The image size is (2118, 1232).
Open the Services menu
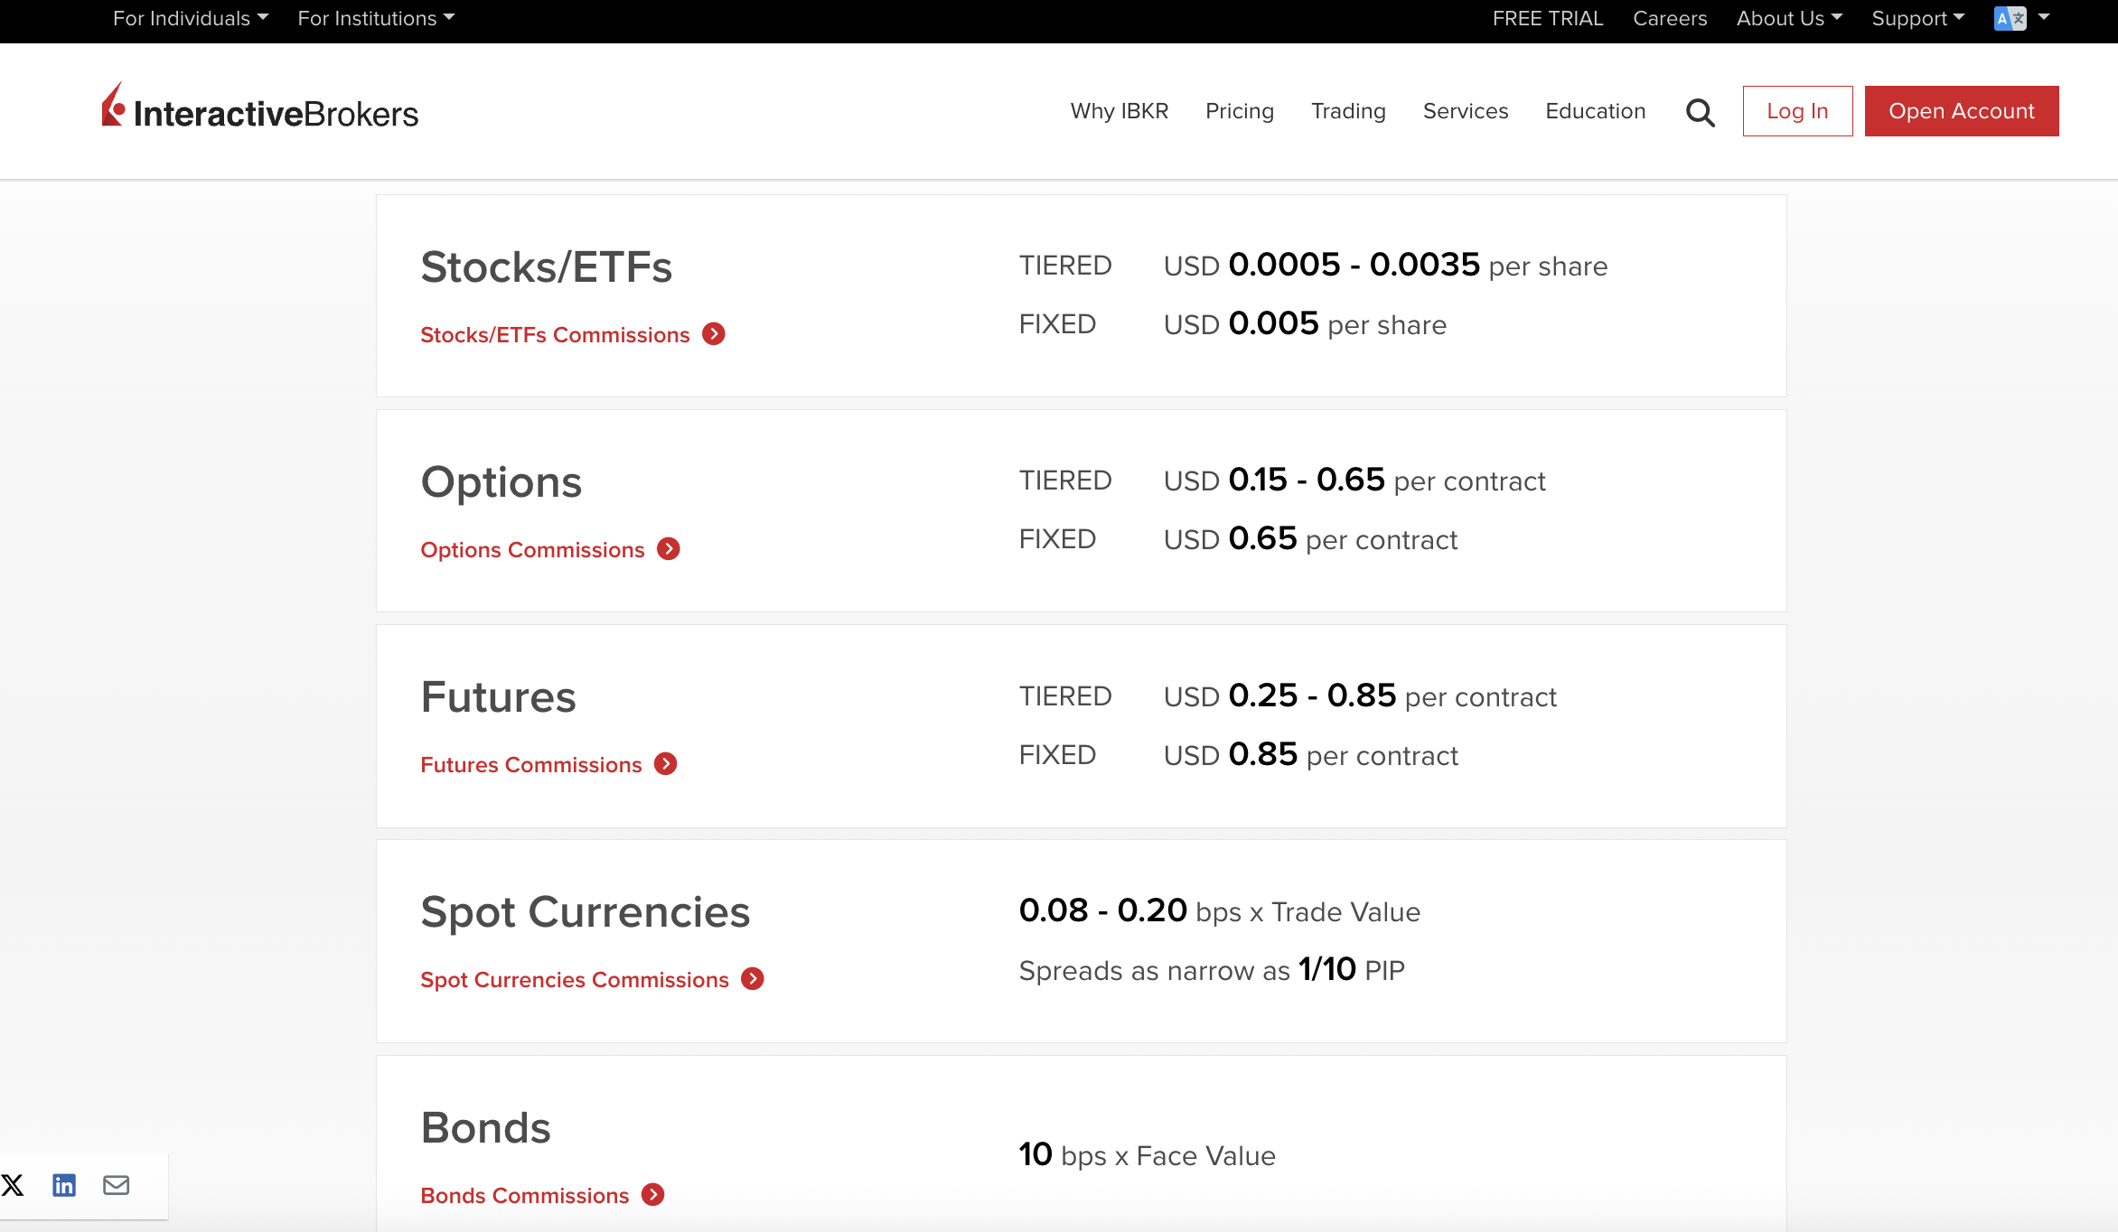click(1466, 111)
